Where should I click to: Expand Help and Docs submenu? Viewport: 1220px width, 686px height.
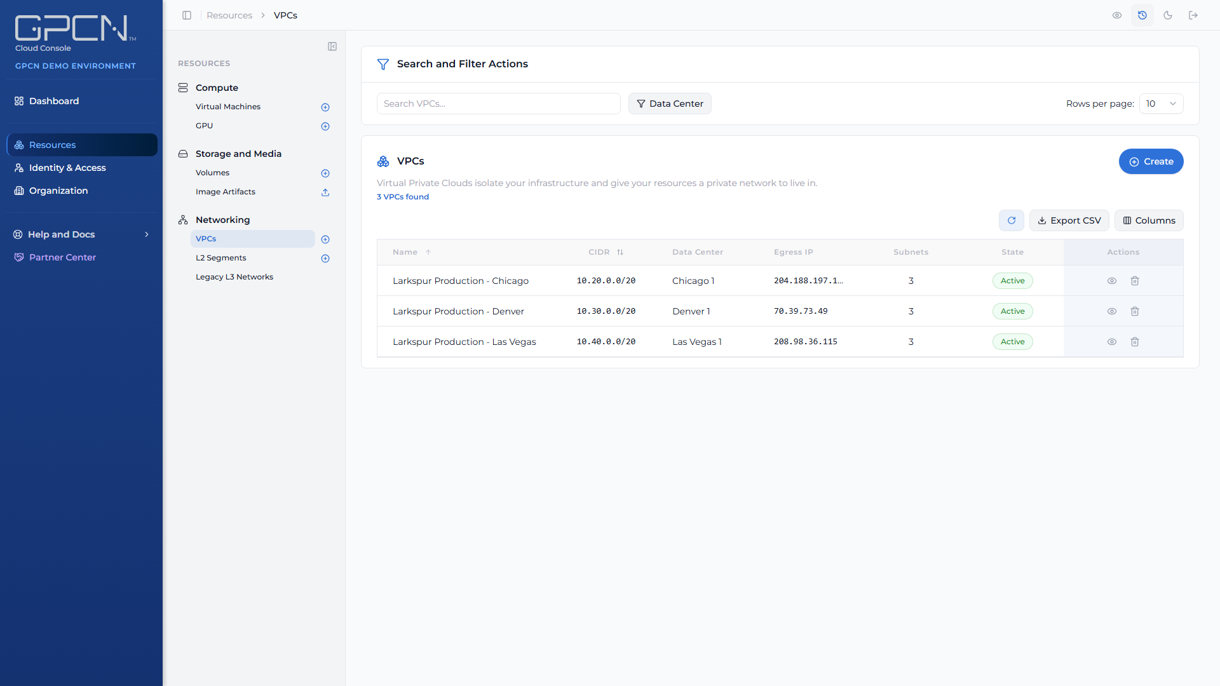(81, 234)
